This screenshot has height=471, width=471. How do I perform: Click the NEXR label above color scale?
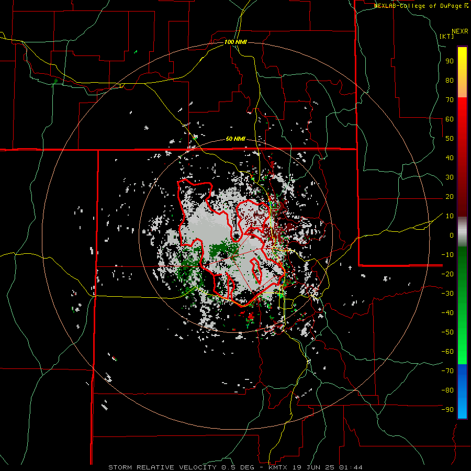(460, 31)
